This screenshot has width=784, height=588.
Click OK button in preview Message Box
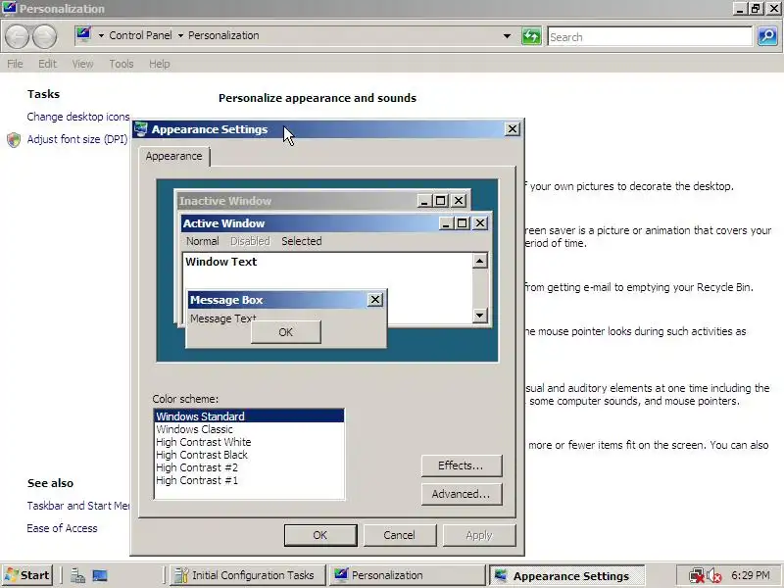click(x=286, y=332)
